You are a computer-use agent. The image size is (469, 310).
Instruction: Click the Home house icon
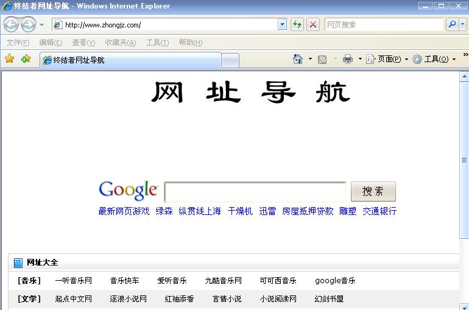(x=298, y=59)
